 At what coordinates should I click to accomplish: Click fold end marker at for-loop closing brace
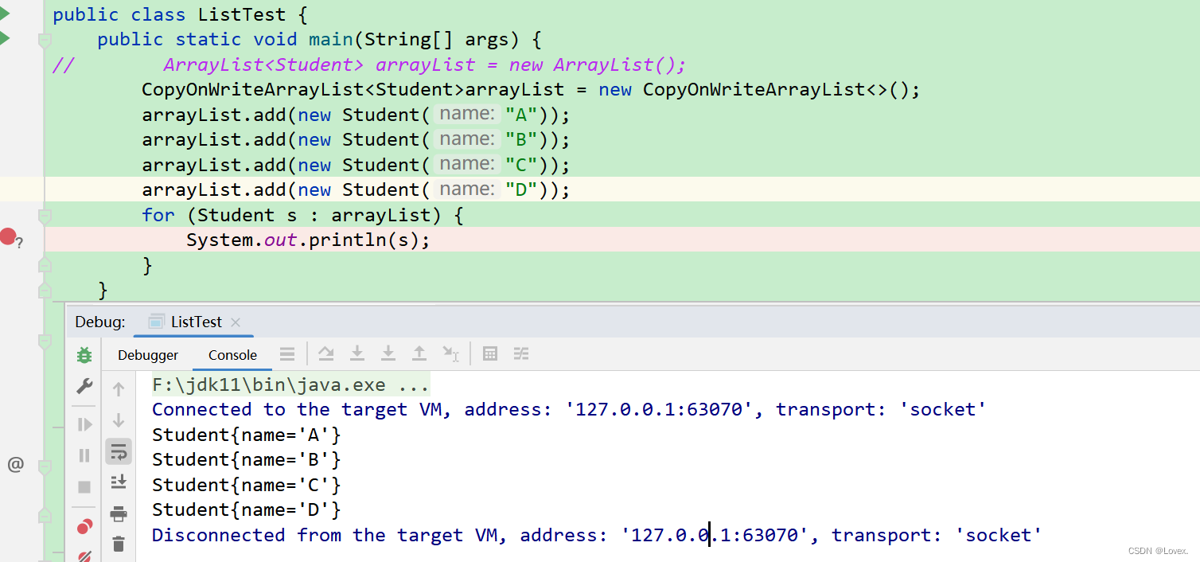pos(45,264)
